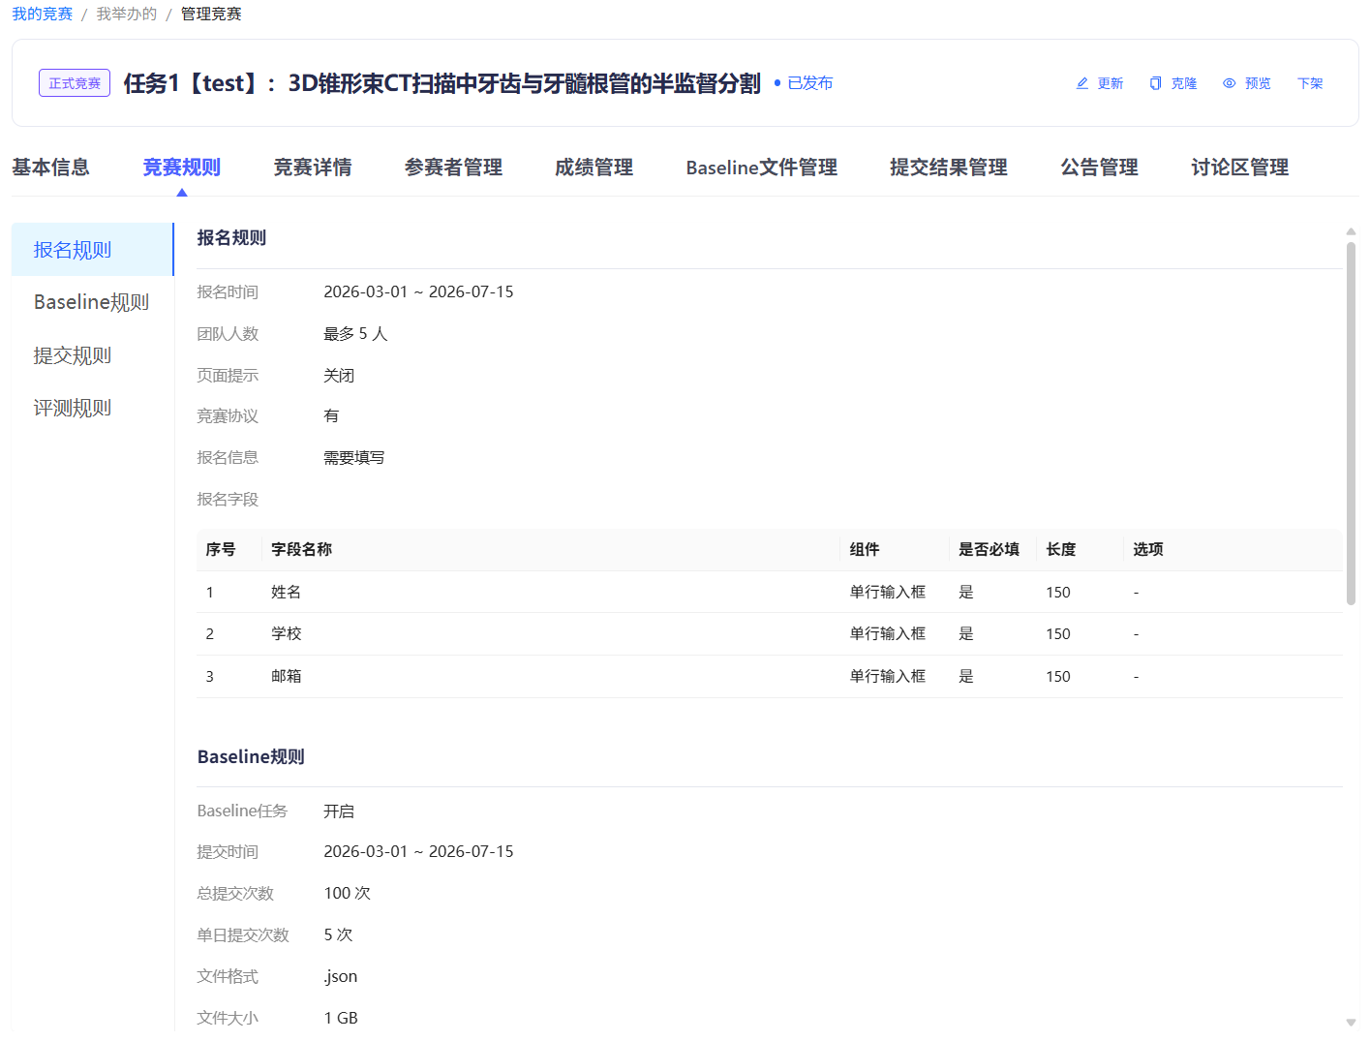Click the 选项 column header
Screen dimensions: 1370x1041
[x=1148, y=549]
